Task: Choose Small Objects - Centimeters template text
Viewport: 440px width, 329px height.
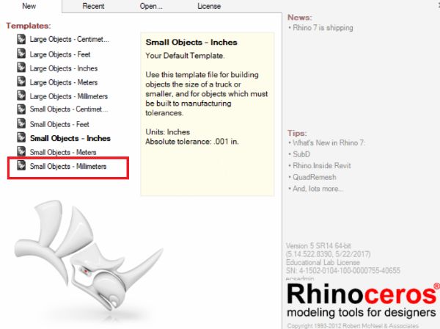Action: pos(69,109)
